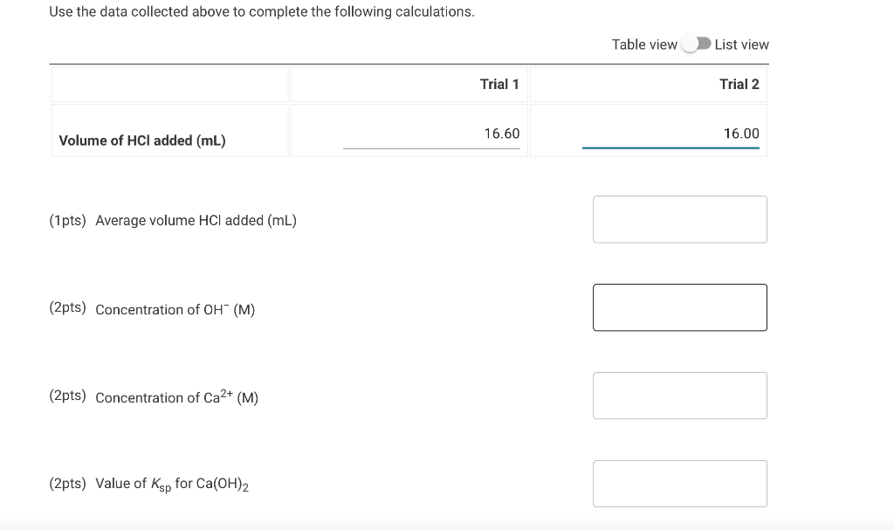Click the Table view text label
The image size is (894, 530).
644,45
